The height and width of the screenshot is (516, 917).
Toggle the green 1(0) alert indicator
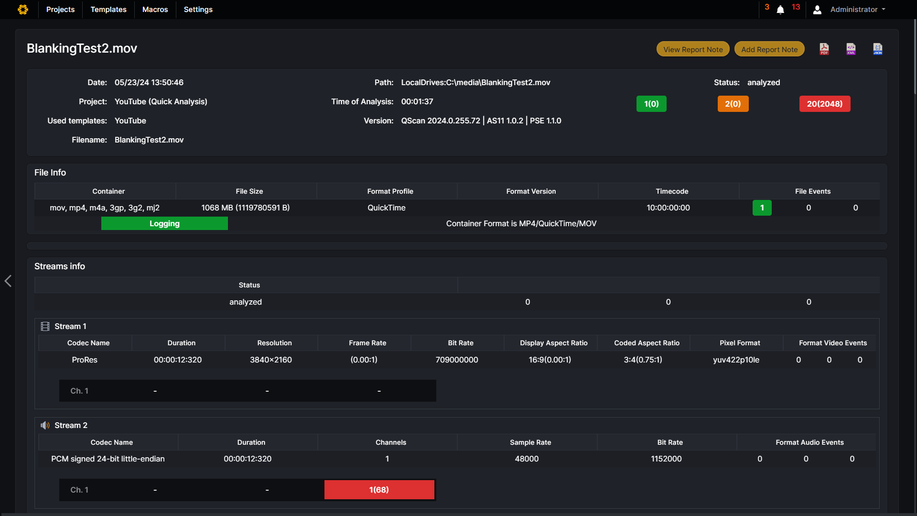point(651,103)
